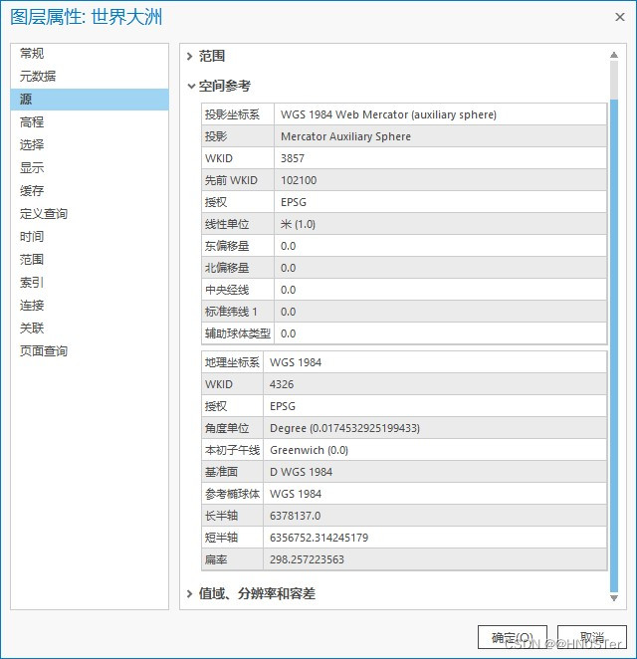Image resolution: width=637 pixels, height=659 pixels.
Task: Click the scrollbar up arrow
Action: pos(614,55)
